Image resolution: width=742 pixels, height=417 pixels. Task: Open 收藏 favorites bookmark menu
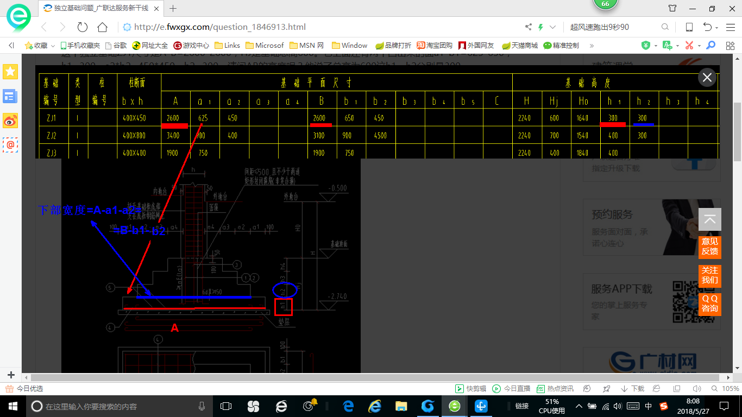point(40,46)
